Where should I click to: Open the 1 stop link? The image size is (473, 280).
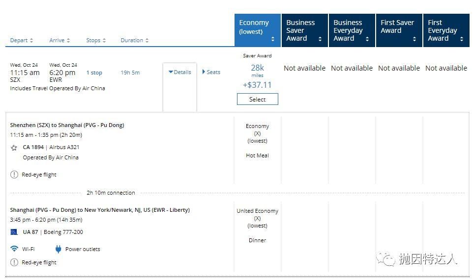94,73
